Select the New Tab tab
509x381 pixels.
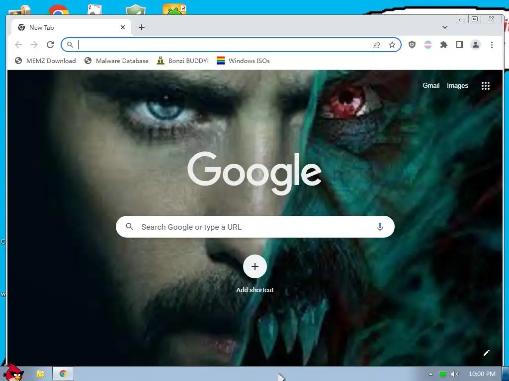[x=71, y=27]
